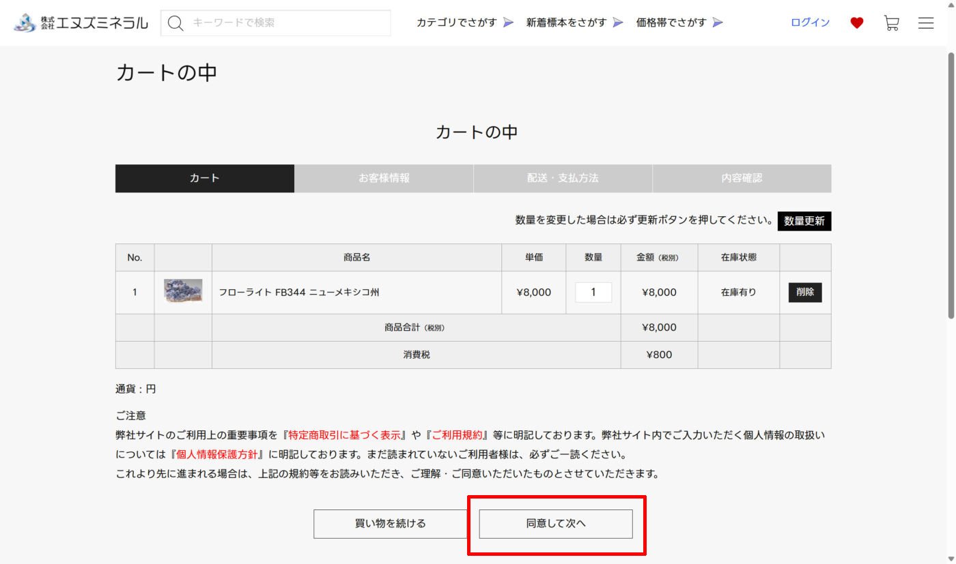The image size is (956, 564).
Task: Select the カート step tab
Action: [x=205, y=178]
